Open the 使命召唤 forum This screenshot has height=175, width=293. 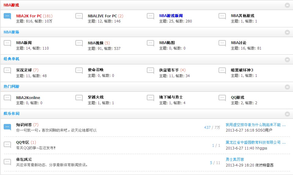pos(96,70)
